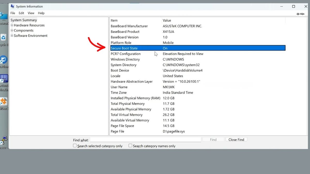Select System Summary in the tree
This screenshot has width=310, height=174.
coord(24,20)
